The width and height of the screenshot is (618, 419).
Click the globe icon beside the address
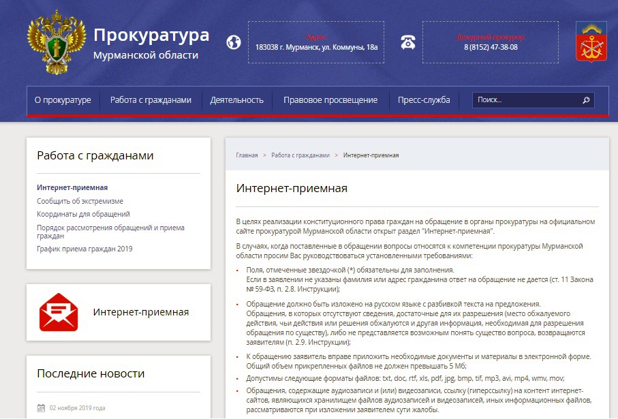coord(234,42)
